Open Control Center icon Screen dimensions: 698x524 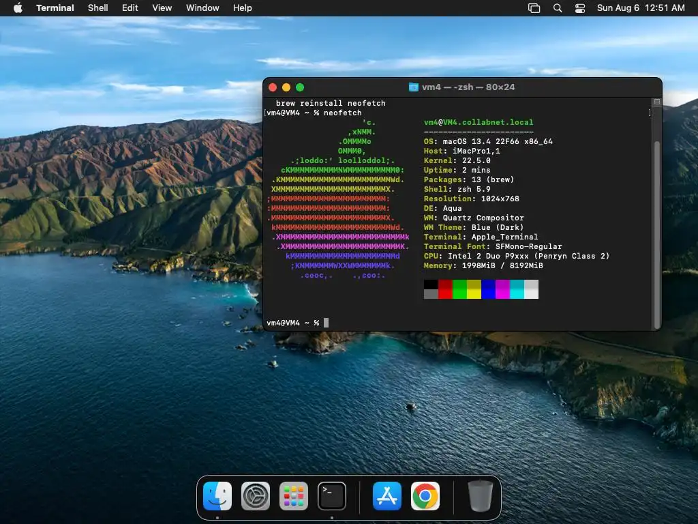(580, 8)
